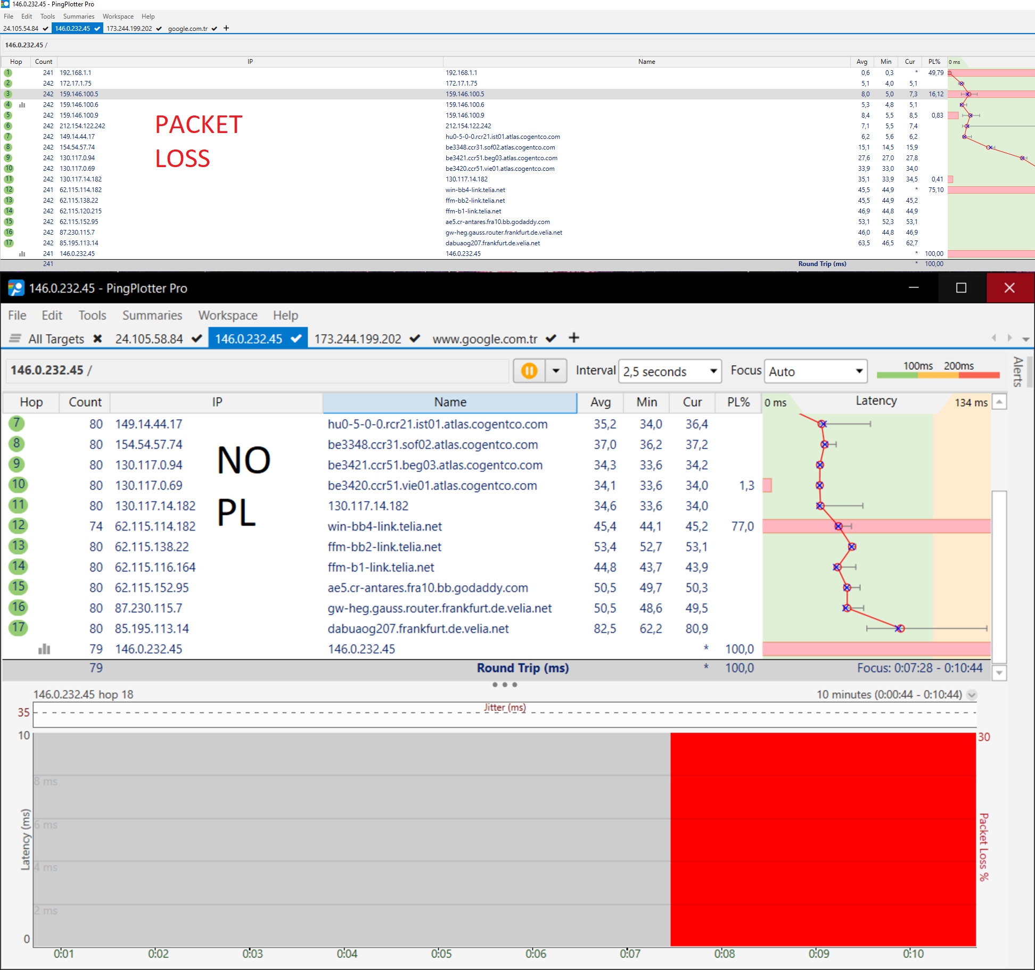Toggle the checkmark on the www.google.com.tr tab
The height and width of the screenshot is (970, 1035).
click(x=551, y=338)
